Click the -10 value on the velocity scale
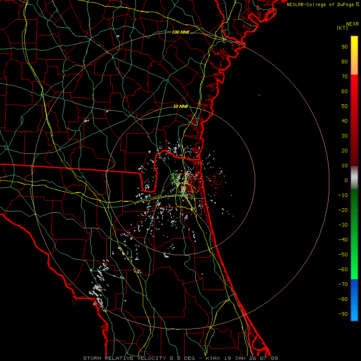 point(343,195)
